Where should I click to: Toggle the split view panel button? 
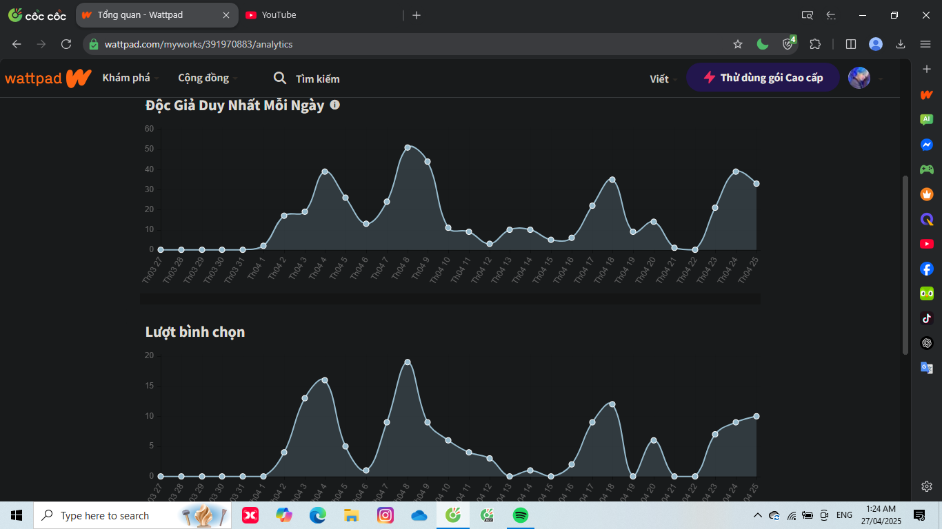point(851,44)
